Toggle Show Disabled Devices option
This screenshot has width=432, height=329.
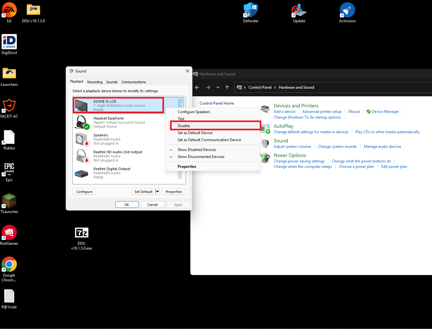213,150
